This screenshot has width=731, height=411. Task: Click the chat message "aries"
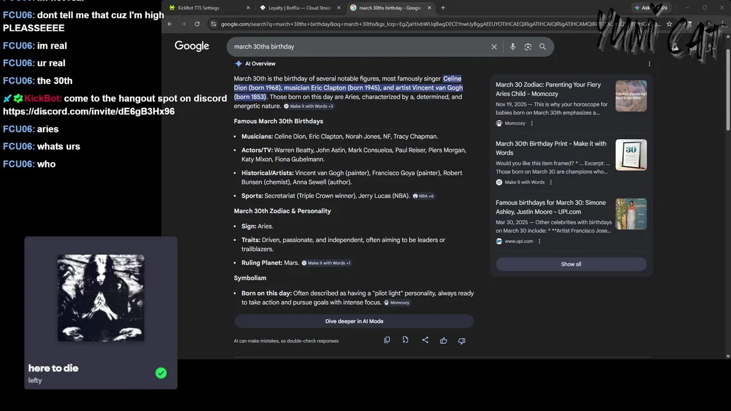[x=47, y=129]
